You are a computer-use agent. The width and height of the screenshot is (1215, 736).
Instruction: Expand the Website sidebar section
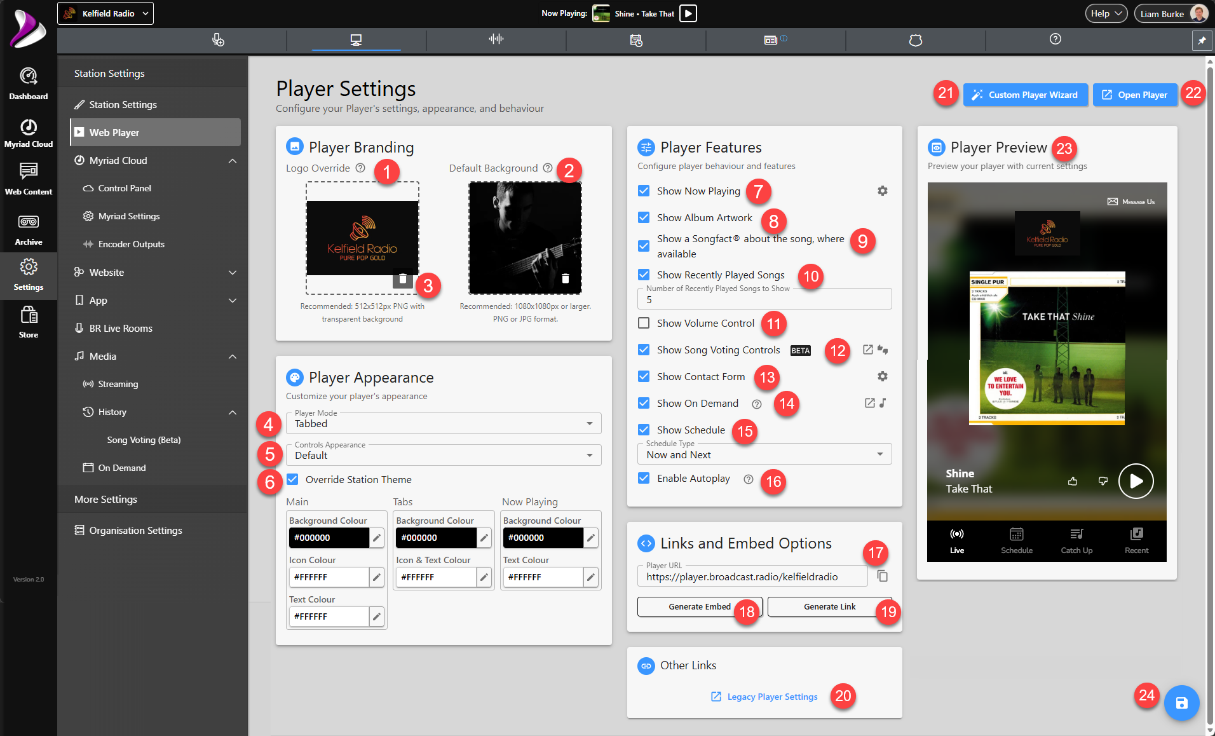(x=155, y=272)
